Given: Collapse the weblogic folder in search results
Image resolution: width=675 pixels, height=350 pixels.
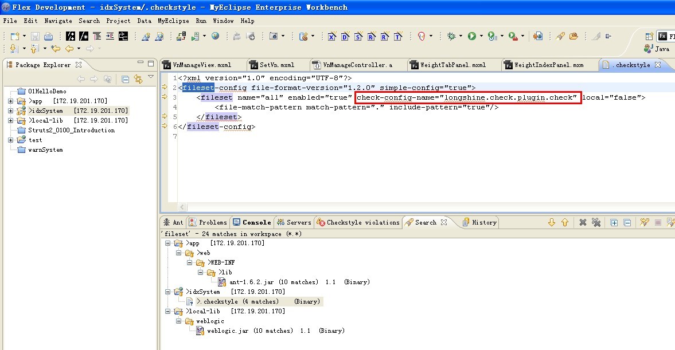Looking at the screenshot, I should [179, 321].
